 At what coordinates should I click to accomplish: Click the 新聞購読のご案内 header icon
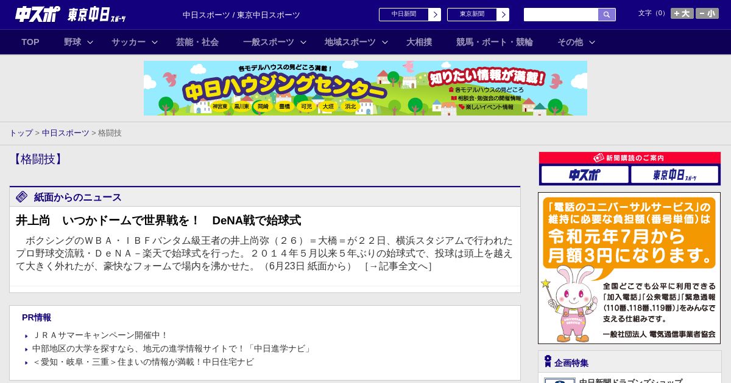coord(599,157)
